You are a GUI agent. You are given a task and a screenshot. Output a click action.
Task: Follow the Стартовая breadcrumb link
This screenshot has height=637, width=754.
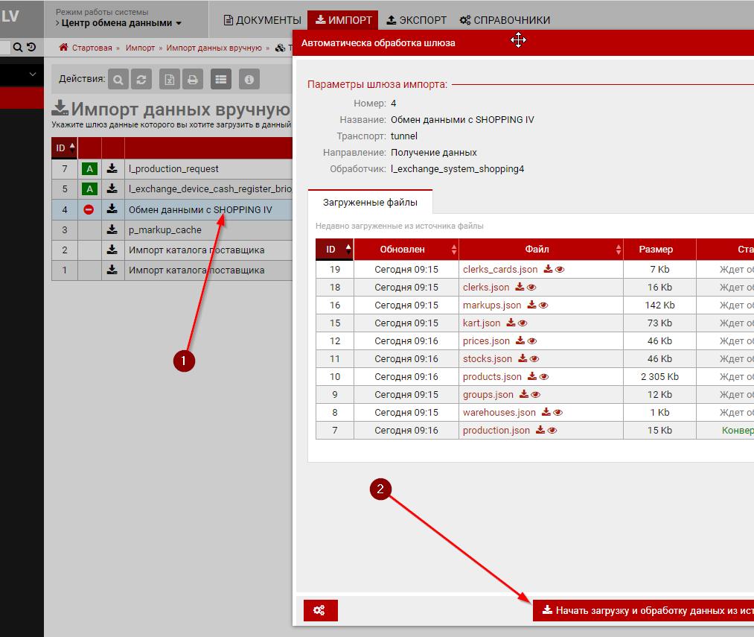(x=91, y=48)
